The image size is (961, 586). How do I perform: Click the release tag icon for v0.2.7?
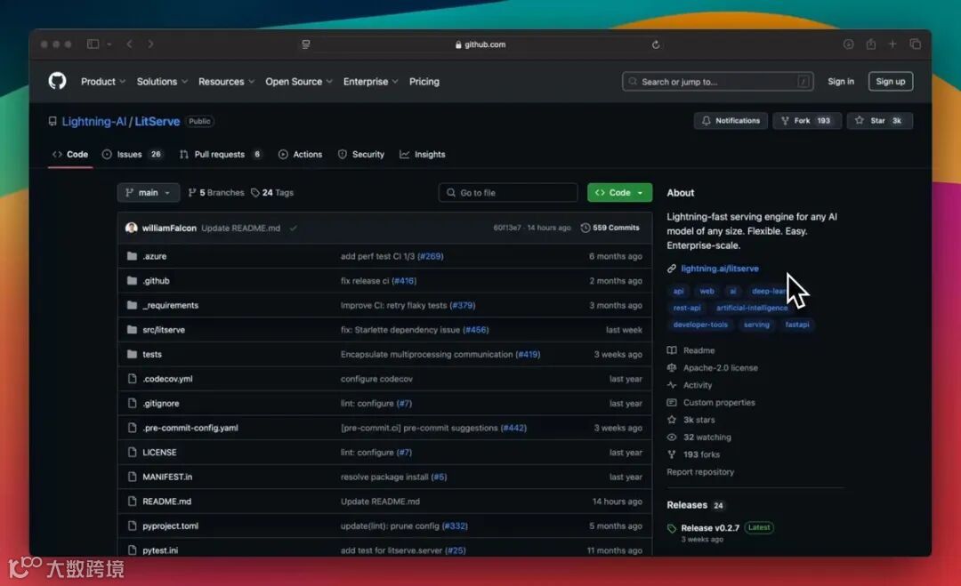(x=672, y=528)
